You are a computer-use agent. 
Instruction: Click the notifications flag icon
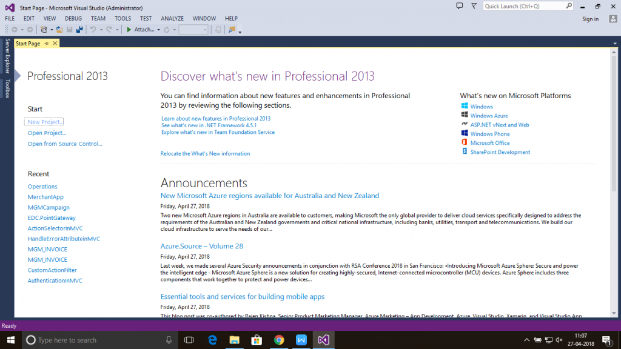[x=474, y=6]
